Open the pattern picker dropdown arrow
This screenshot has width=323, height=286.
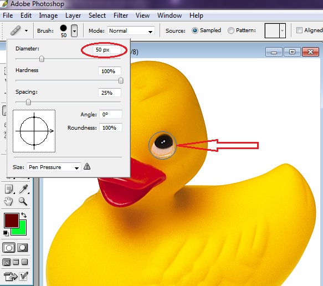[x=283, y=30]
